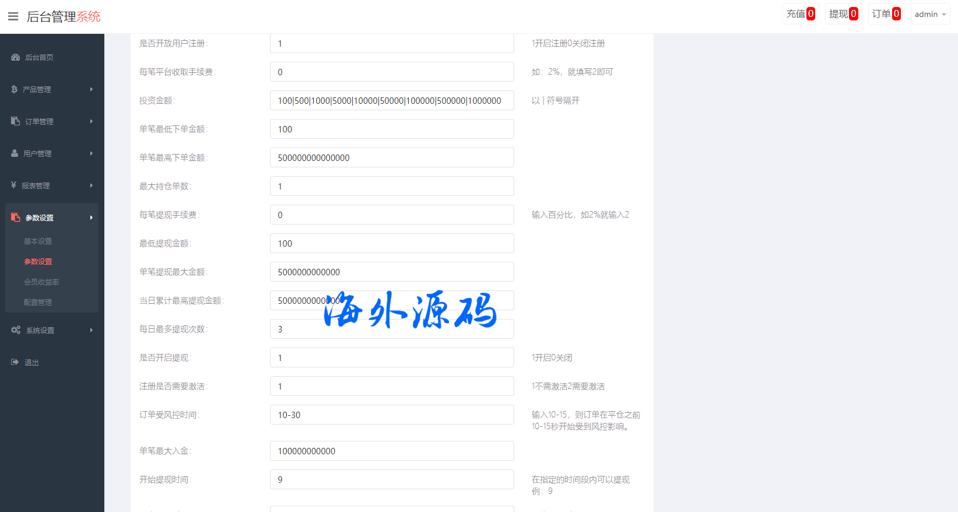
Task: Open the 会员收益率 submenu item
Action: (x=41, y=282)
